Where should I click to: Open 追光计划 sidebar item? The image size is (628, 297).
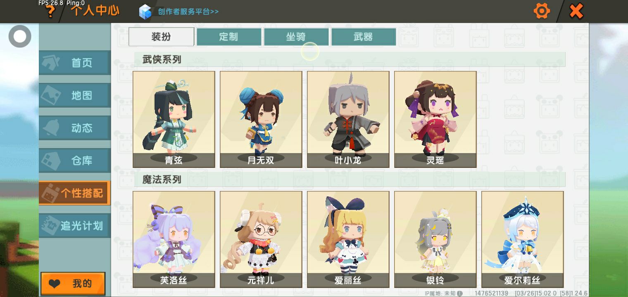pyautogui.click(x=75, y=226)
